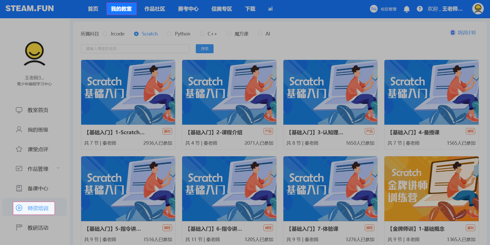This screenshot has width=490, height=245.
Task: Click the large sidebar profile avatar
Action: [x=35, y=54]
